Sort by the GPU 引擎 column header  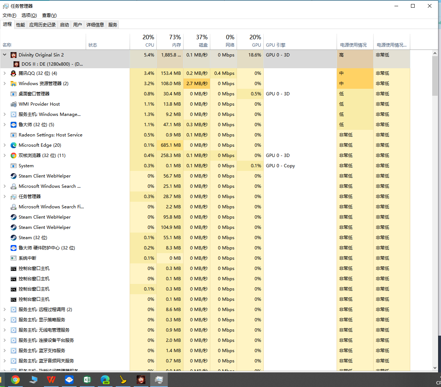tap(300, 41)
